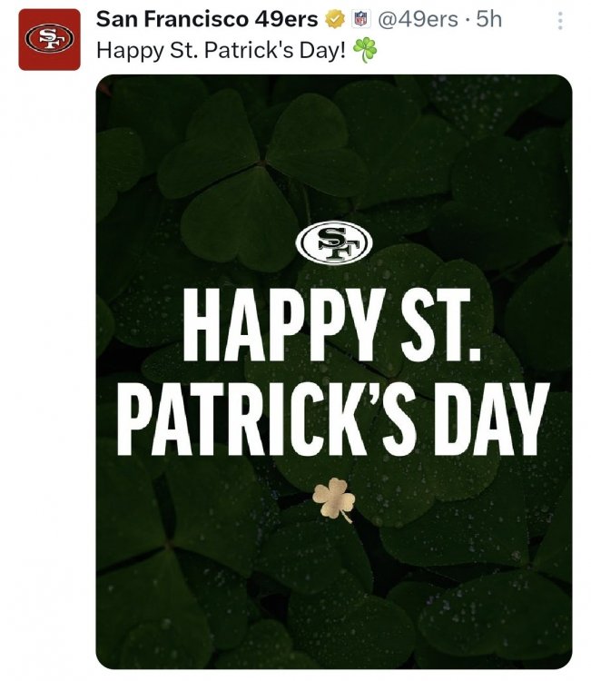Viewport: 591px width, 681px height.
Task: Click the "PATRICK'S DAY" line in the image
Action: coord(333,419)
